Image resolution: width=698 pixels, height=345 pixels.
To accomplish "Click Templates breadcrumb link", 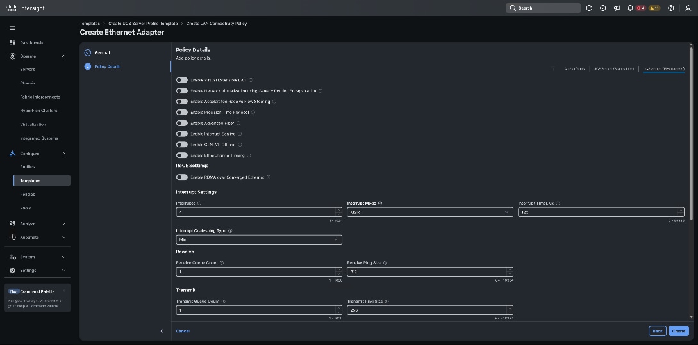I will [x=90, y=24].
